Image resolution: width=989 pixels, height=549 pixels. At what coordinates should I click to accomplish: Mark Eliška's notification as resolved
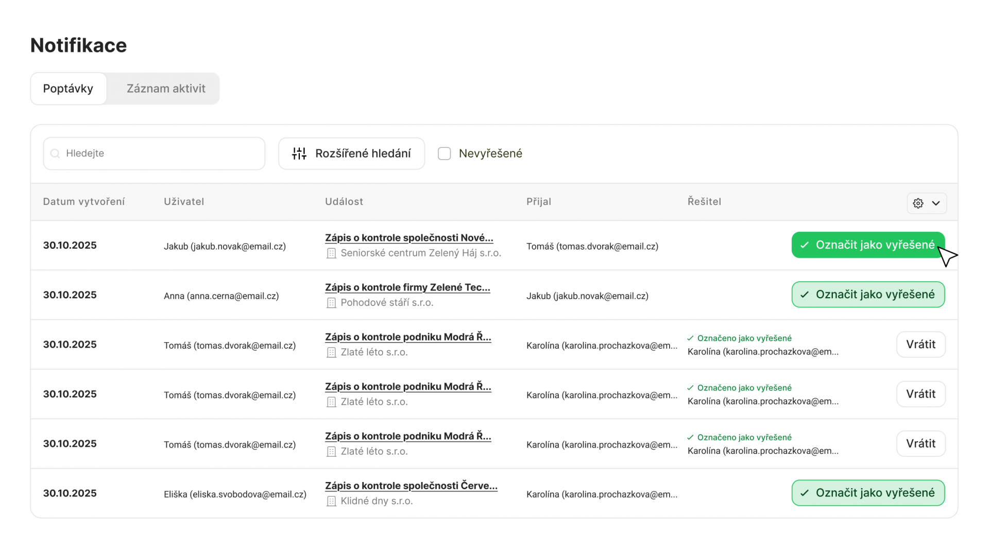pos(867,492)
